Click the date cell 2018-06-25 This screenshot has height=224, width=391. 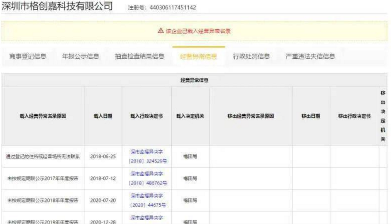point(103,157)
